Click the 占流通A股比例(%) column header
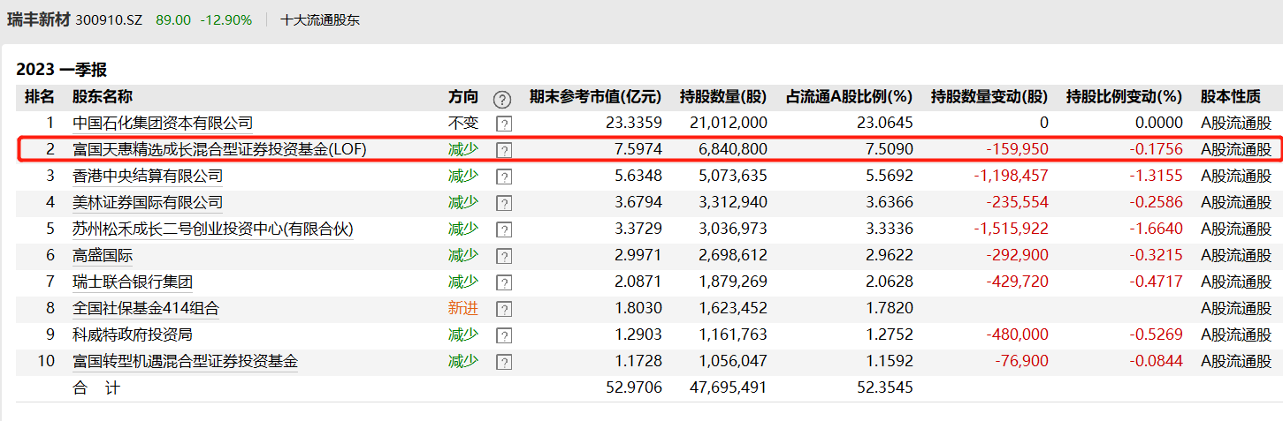Image resolution: width=1283 pixels, height=421 pixels. [x=850, y=97]
